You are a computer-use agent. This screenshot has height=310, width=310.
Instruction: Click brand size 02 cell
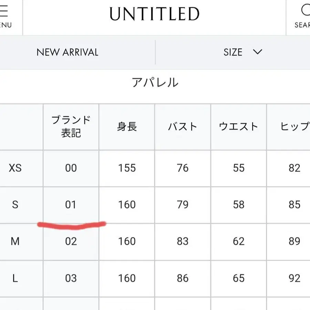click(x=71, y=241)
